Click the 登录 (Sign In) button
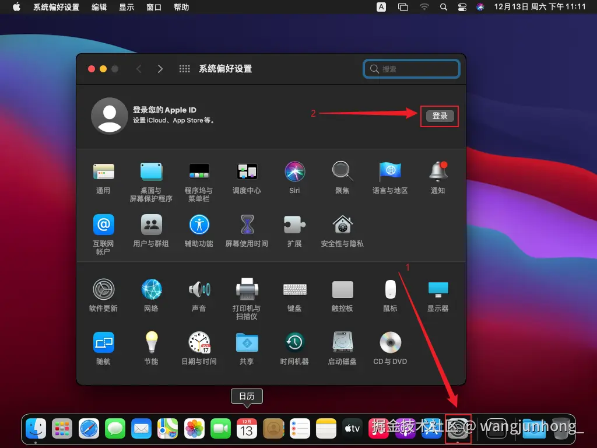 point(439,116)
